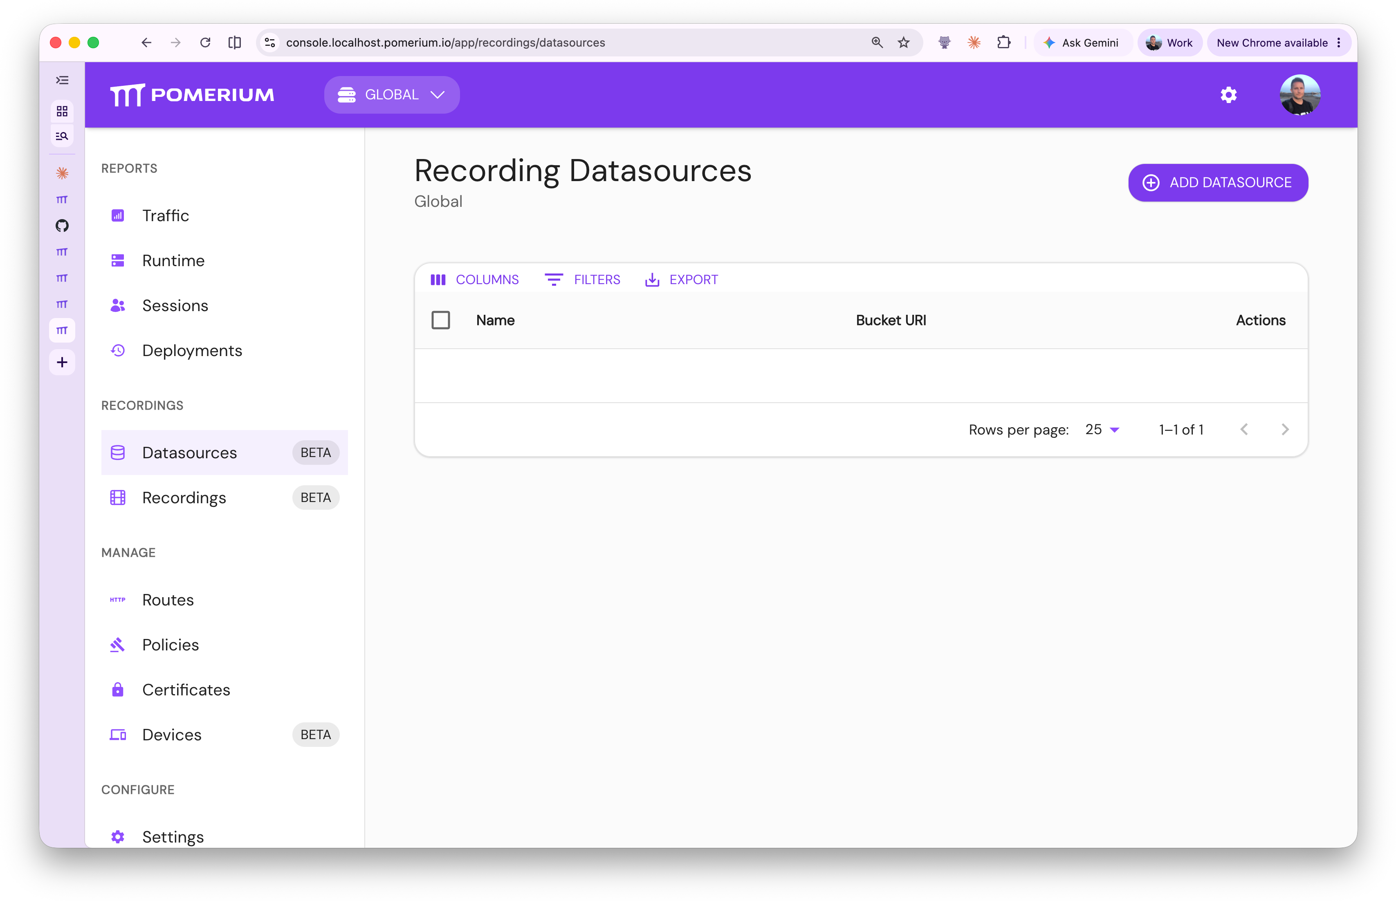Open the Sessions page
Viewport: 1396px width, 901px height.
point(224,305)
